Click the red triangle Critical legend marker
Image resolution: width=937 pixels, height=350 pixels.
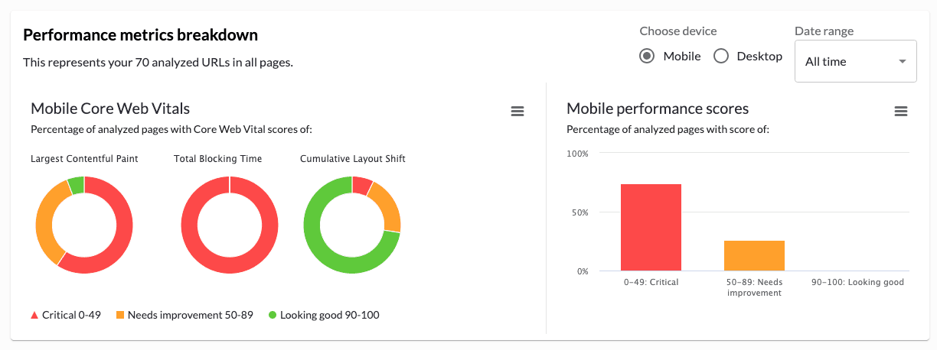point(34,315)
